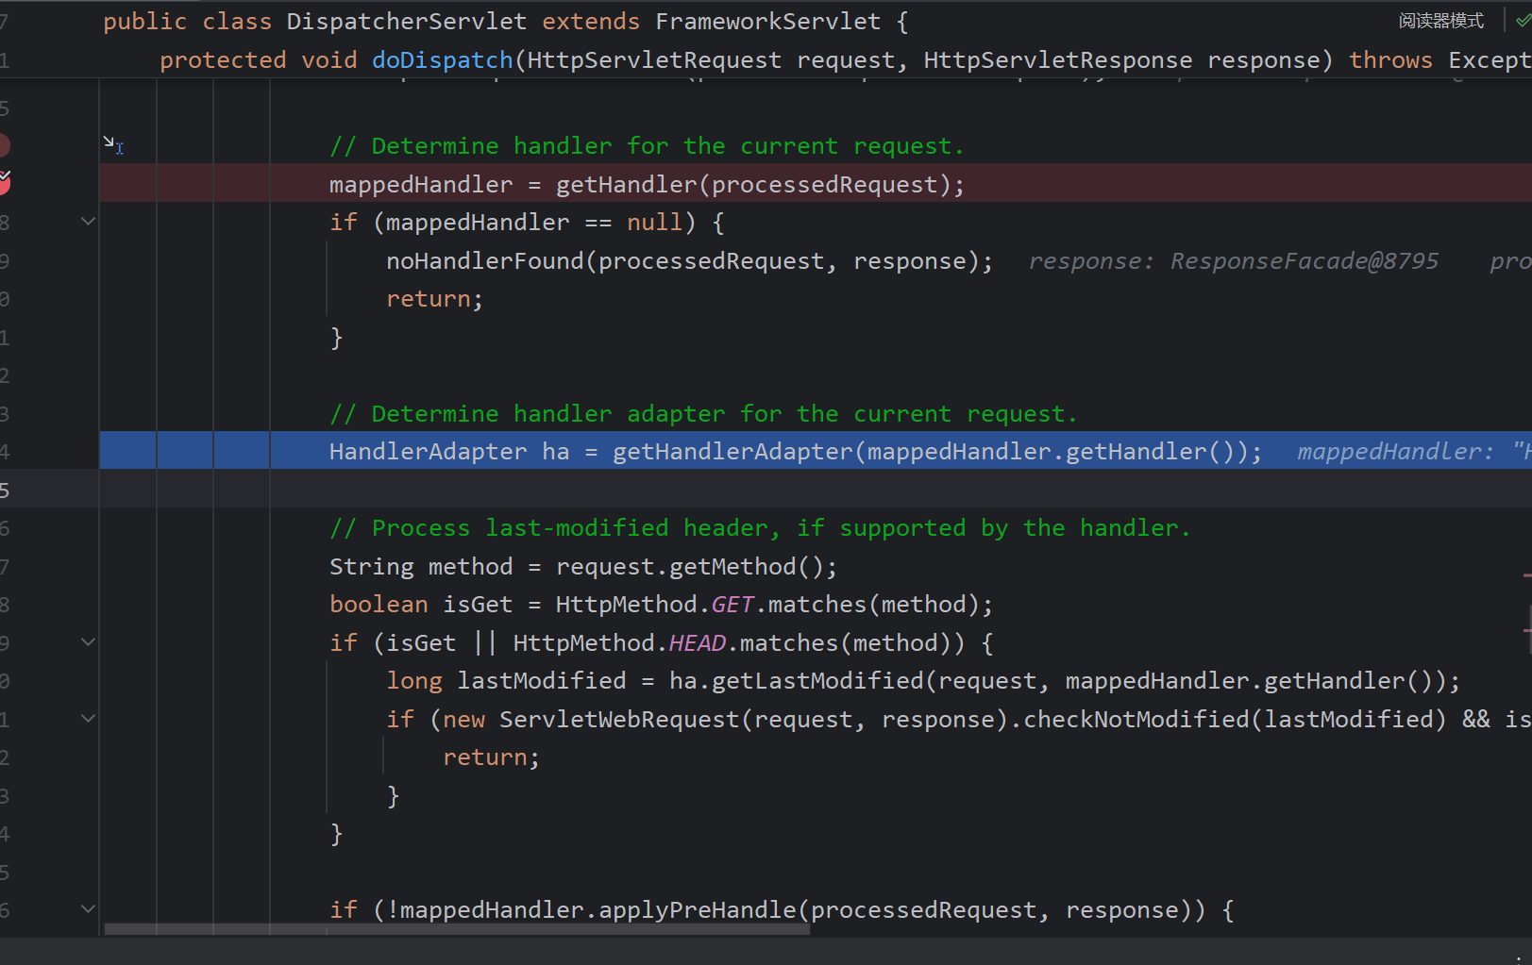Click FrameworkServlet in the class declaration
The width and height of the screenshot is (1532, 965).
pyautogui.click(x=768, y=21)
